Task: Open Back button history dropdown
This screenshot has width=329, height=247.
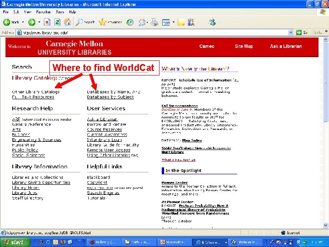Action: coord(23,22)
